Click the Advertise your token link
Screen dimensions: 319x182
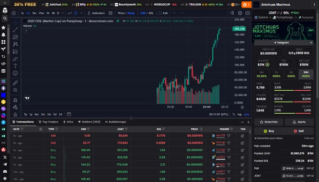pyautogui.click(x=268, y=138)
